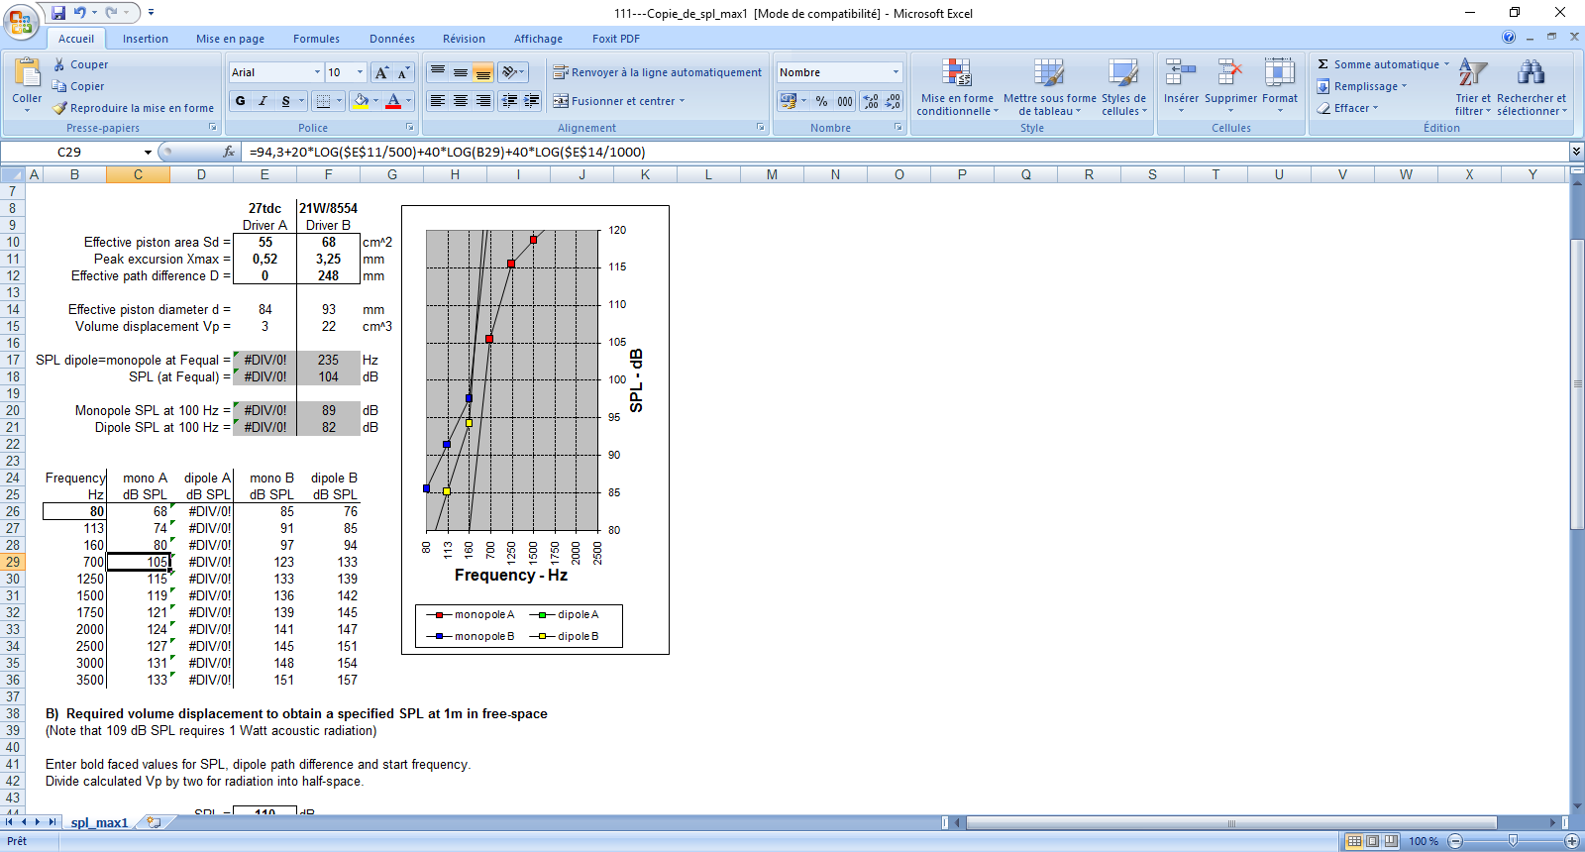Increase font size with large A

tap(382, 72)
